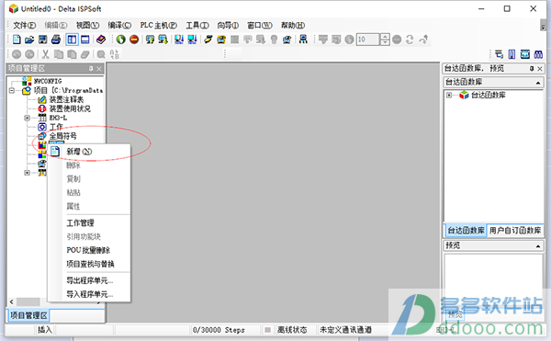Click the purple help book icon
This screenshot has width=551, height=341.
pyautogui.click(x=101, y=40)
